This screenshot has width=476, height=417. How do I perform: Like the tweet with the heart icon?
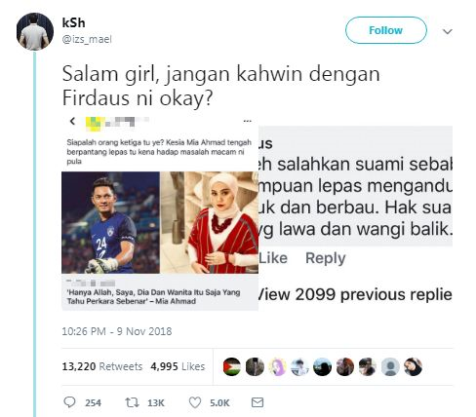(195, 402)
